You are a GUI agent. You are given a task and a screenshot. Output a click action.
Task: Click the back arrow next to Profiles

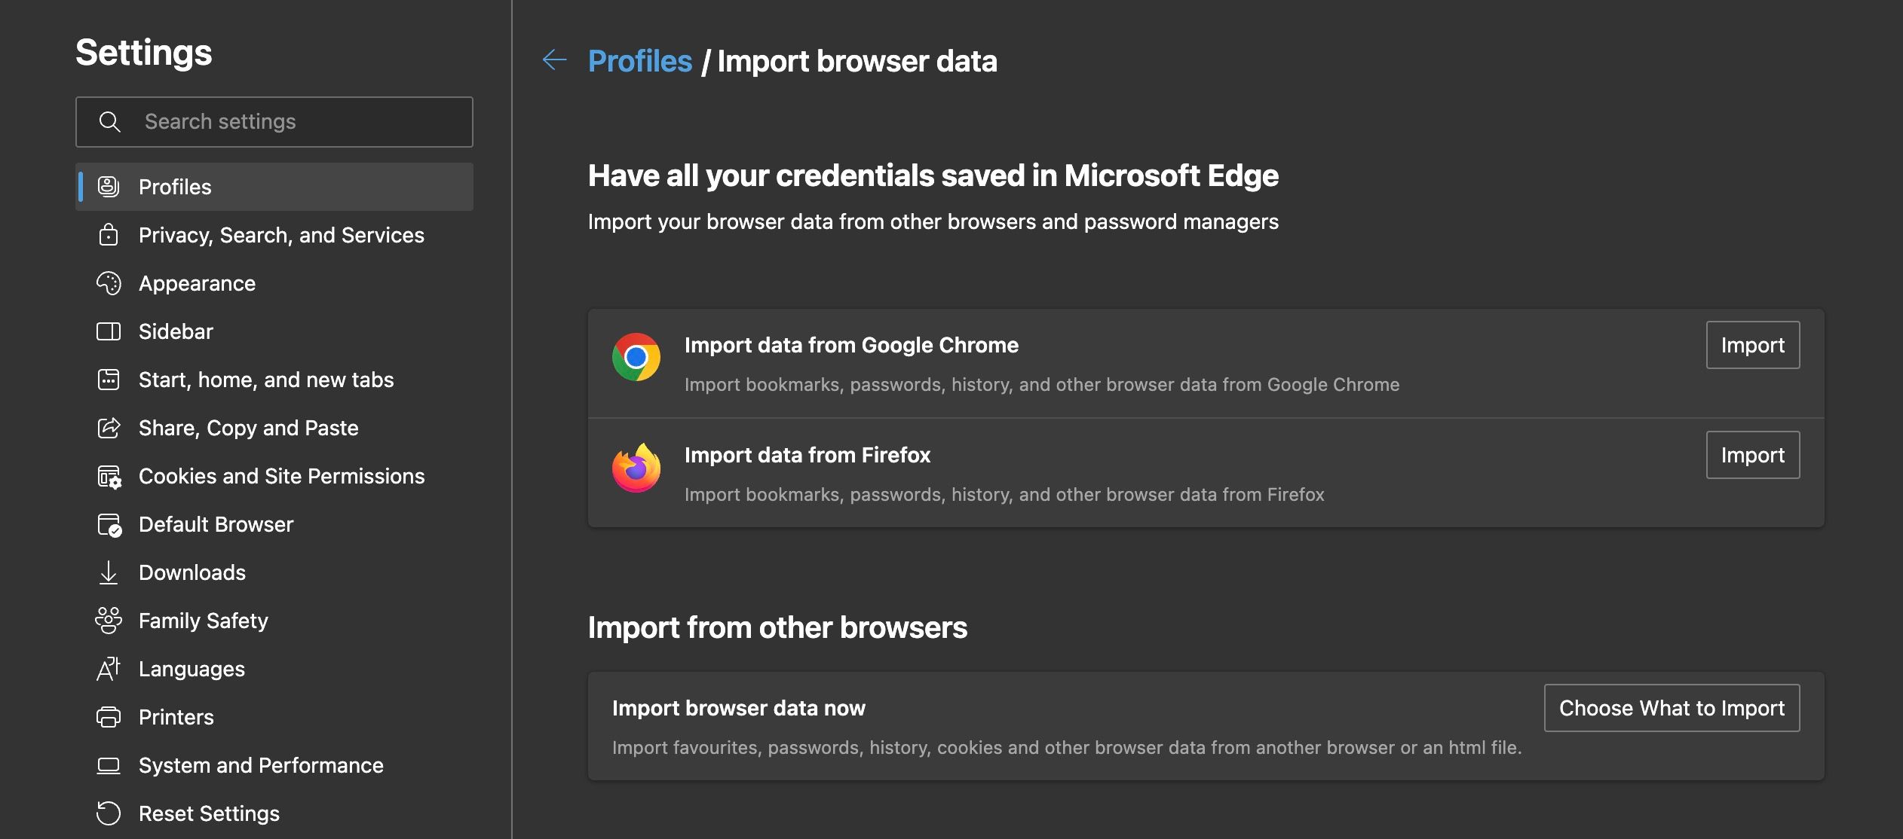(555, 60)
